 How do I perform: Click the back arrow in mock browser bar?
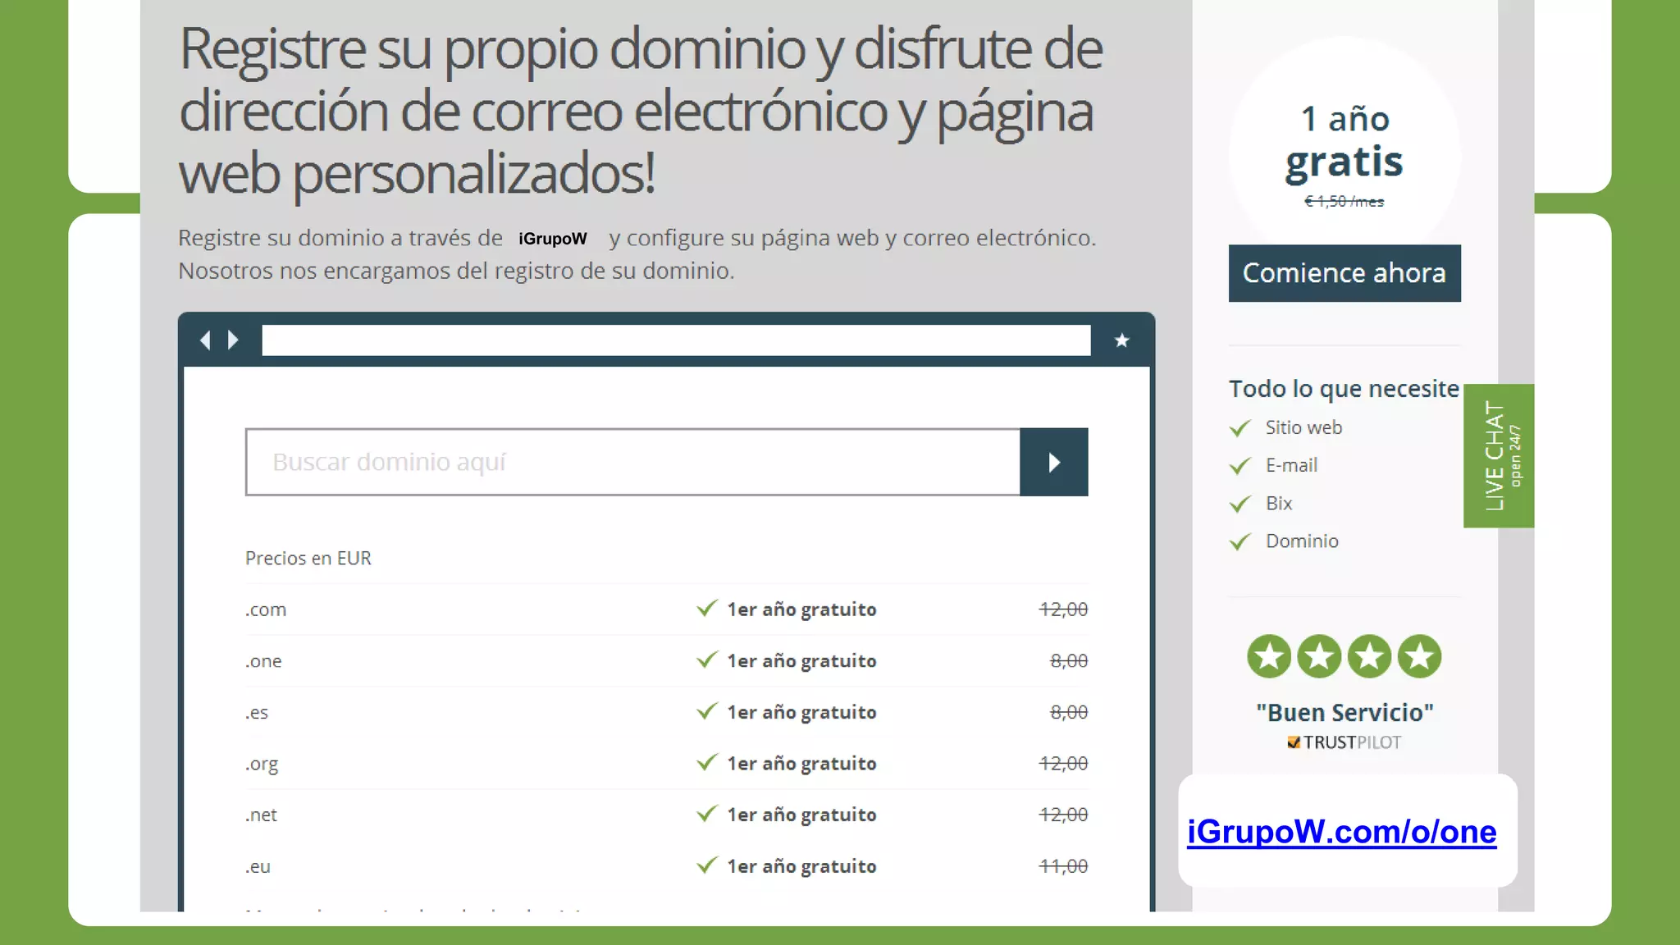pyautogui.click(x=205, y=340)
